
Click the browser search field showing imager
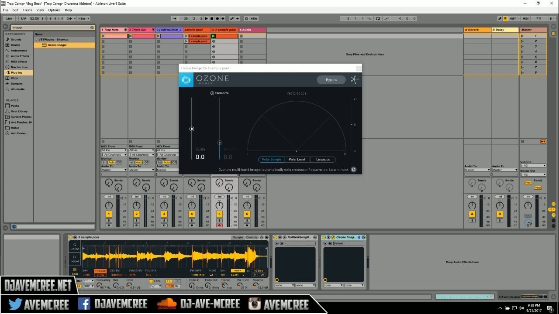[48, 27]
